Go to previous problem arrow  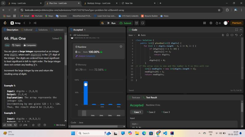click(24, 23)
